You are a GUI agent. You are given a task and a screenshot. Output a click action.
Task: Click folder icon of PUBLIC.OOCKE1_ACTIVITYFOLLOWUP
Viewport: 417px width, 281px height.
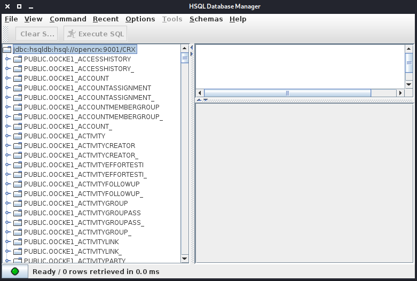18,184
